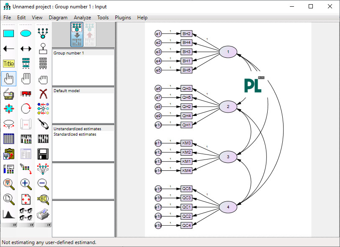The height and width of the screenshot is (247, 340).
Task: Open the Plugins menu
Action: point(123,18)
